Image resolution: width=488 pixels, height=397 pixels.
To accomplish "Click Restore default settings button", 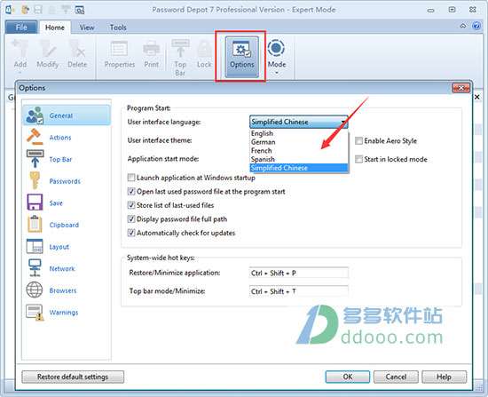I will 73,377.
